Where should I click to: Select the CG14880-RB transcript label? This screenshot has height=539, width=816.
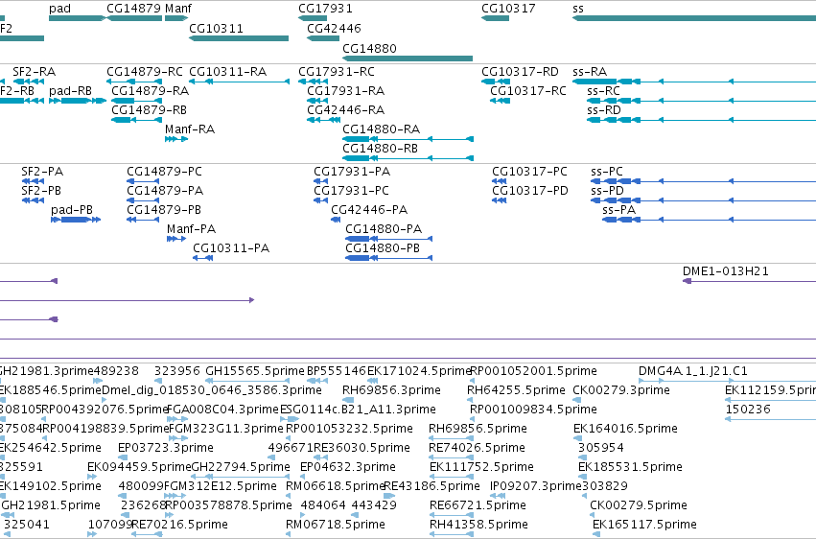point(381,149)
